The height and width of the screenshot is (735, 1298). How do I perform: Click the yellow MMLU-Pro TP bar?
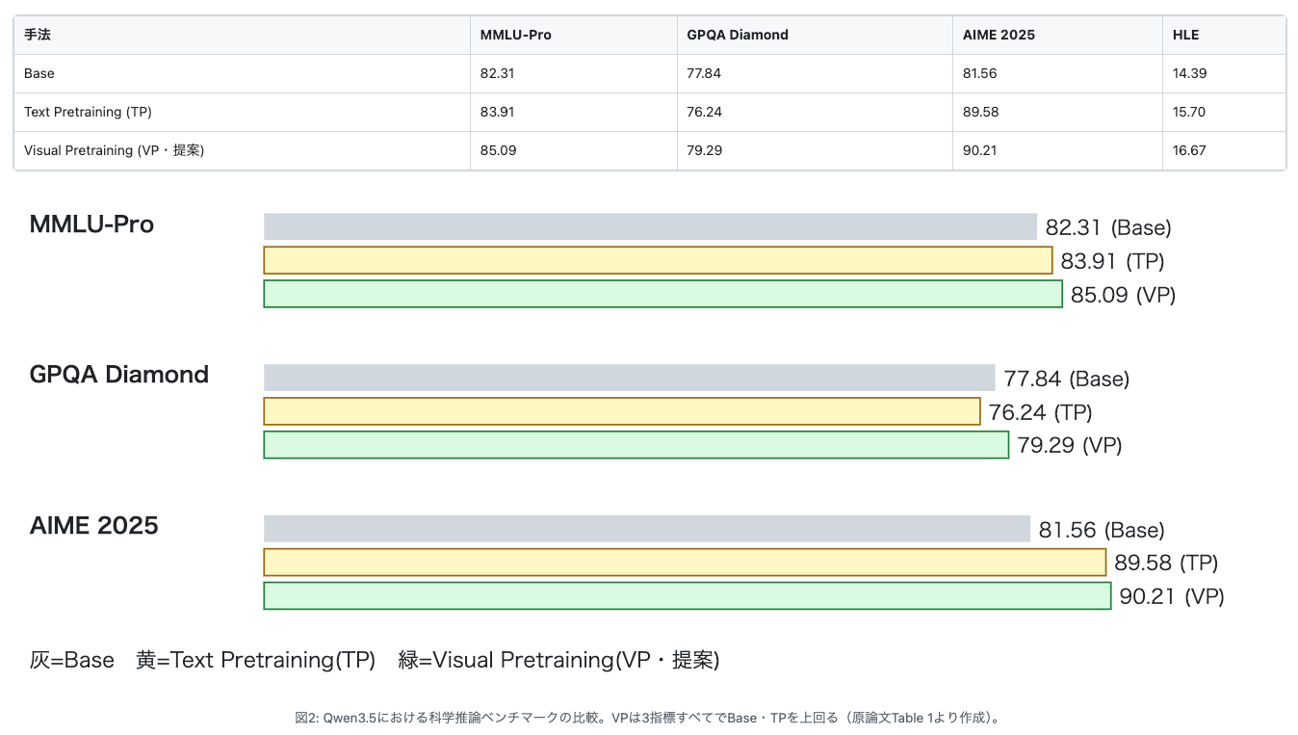pyautogui.click(x=658, y=260)
